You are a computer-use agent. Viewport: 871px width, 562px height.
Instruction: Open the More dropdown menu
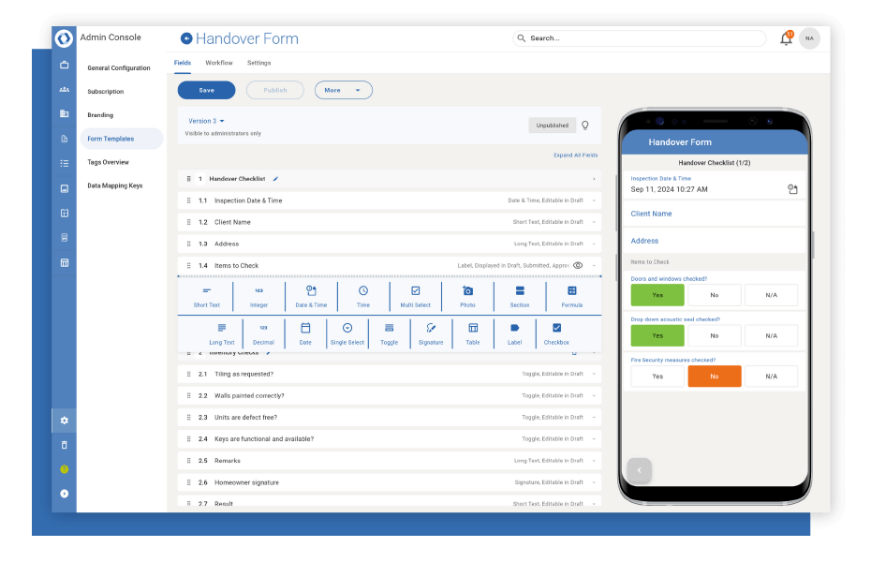(x=346, y=90)
